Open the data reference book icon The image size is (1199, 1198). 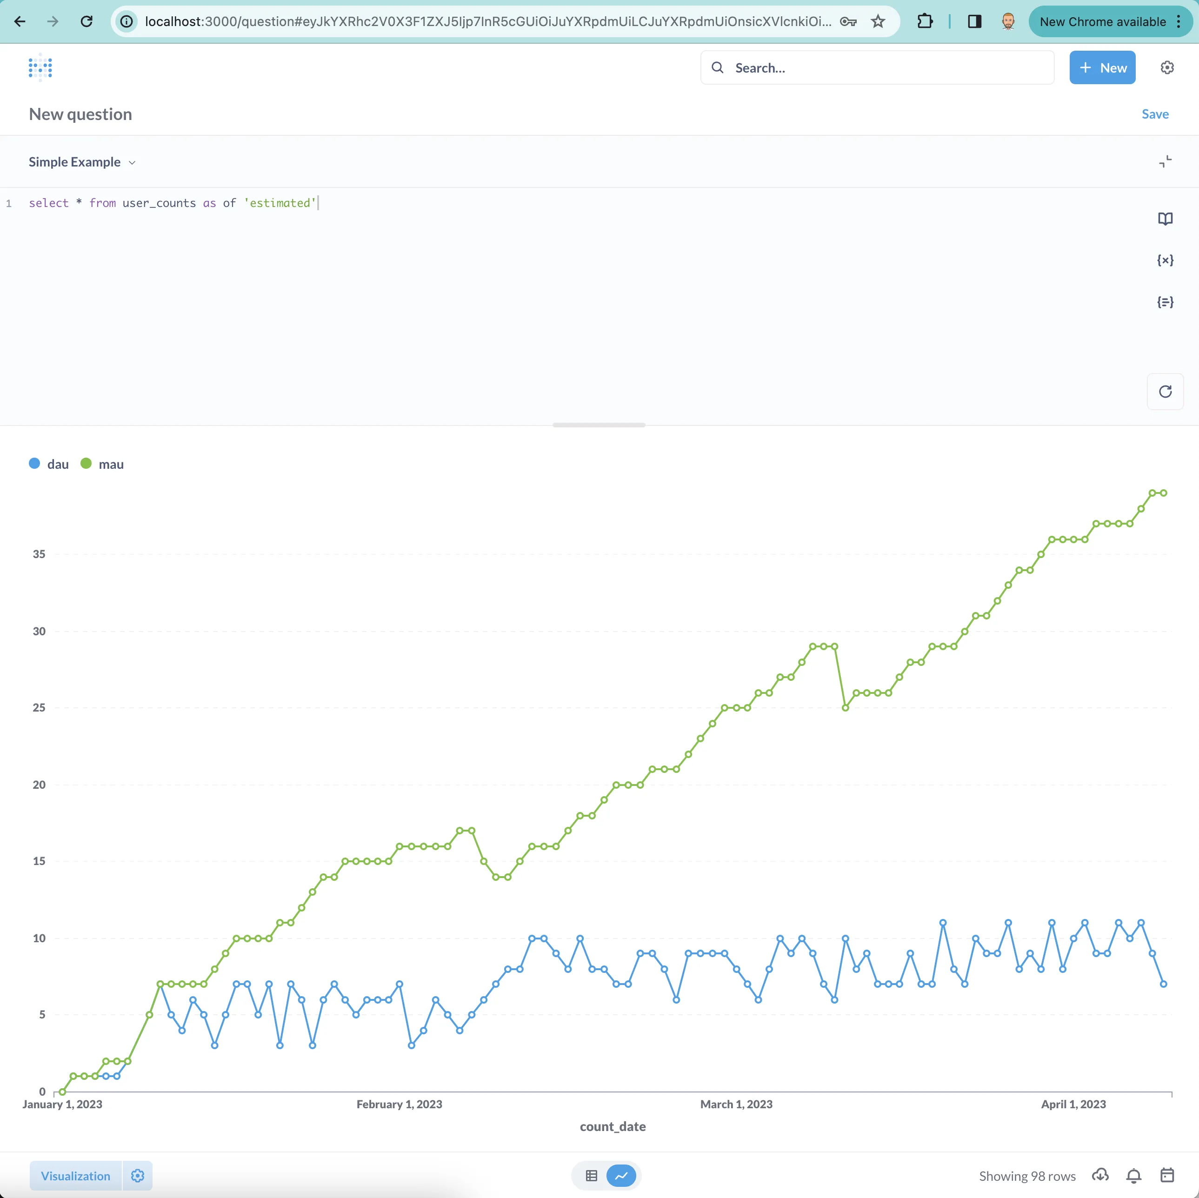1165,219
